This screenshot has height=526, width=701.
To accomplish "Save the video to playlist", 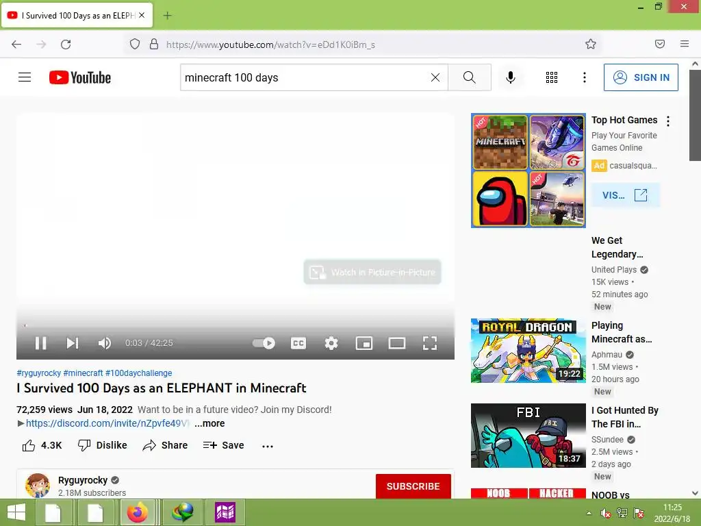I will coord(223,445).
